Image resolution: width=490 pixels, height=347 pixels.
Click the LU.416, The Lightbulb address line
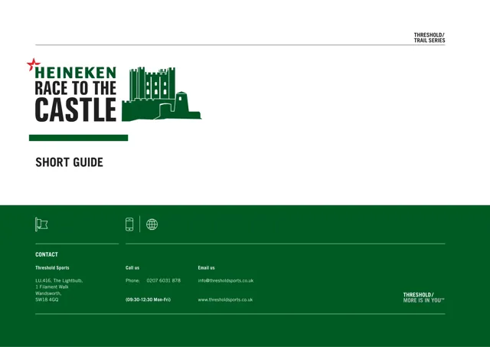(59, 280)
